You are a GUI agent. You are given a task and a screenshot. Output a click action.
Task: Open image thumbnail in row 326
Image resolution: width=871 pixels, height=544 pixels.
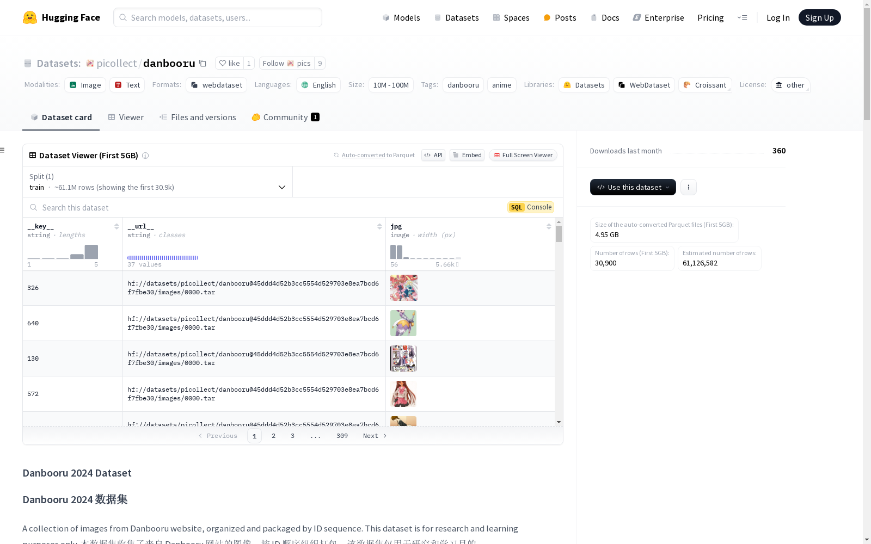coord(403,288)
